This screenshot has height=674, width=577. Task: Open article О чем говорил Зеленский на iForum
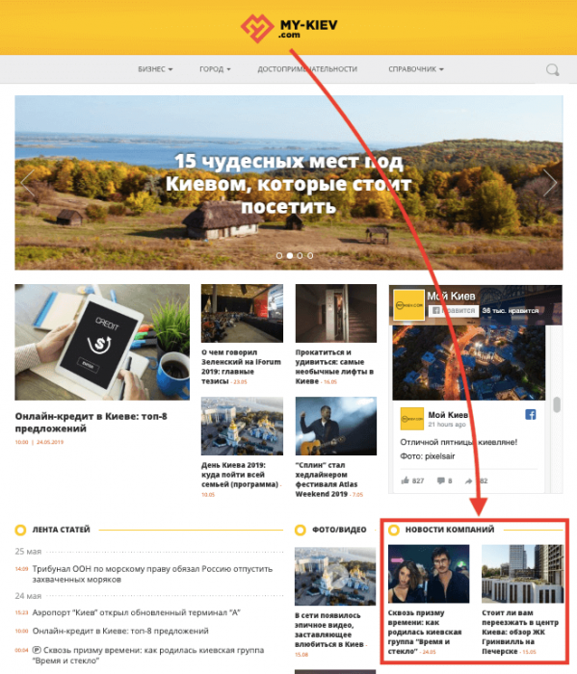241,367
